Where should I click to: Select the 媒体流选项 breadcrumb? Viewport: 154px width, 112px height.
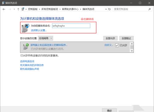(x=88, y=9)
